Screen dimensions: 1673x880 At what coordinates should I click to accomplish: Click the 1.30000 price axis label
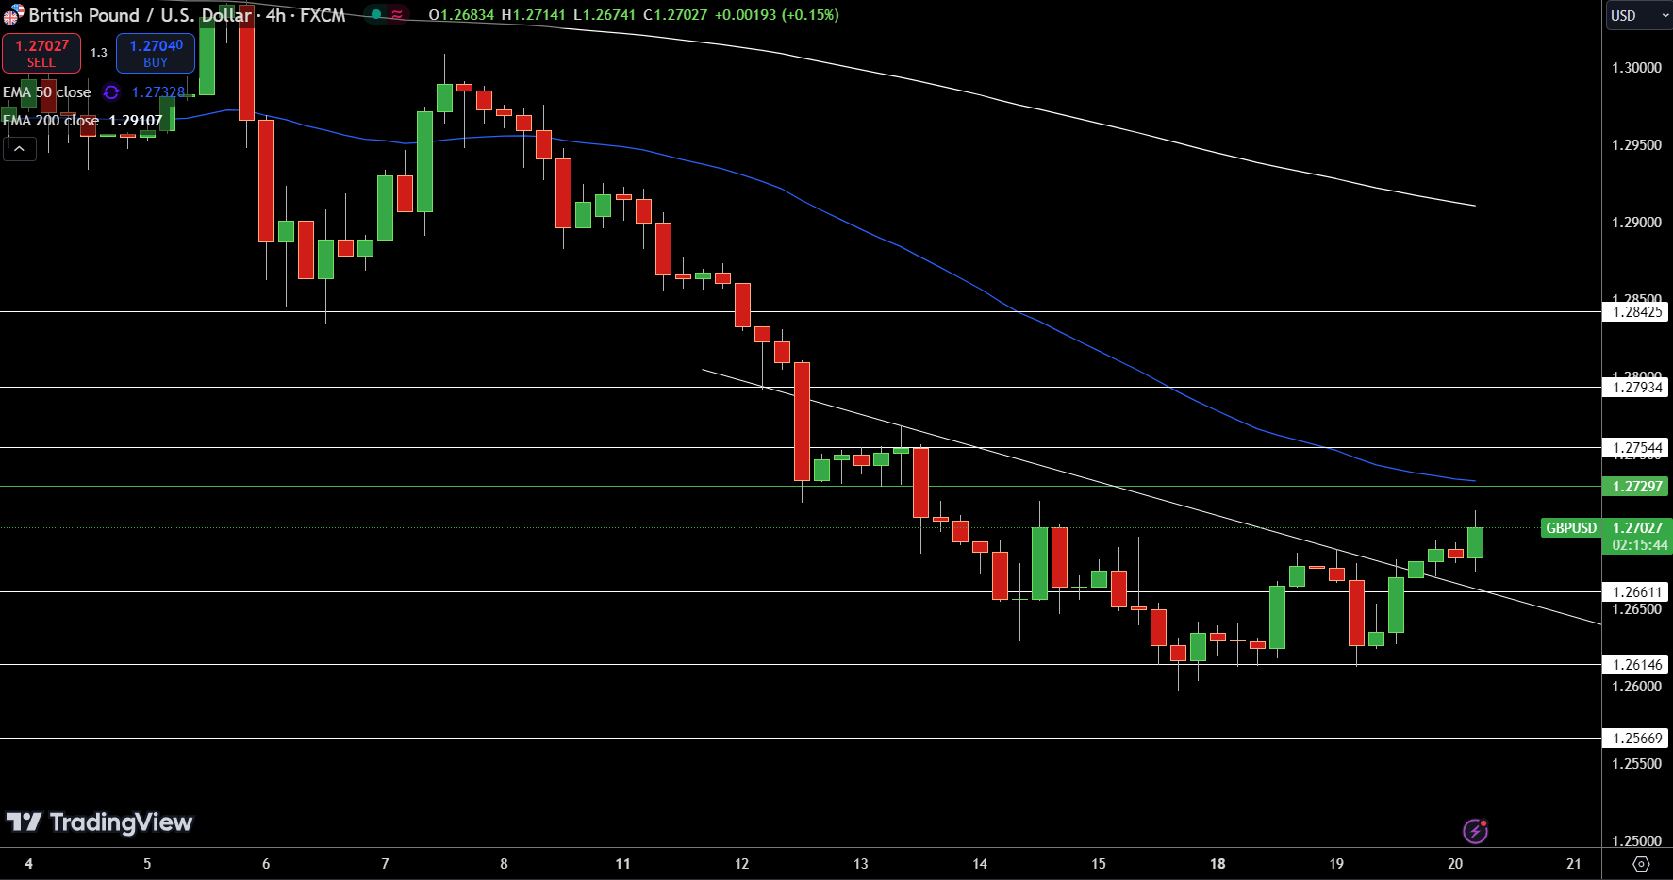click(x=1637, y=68)
